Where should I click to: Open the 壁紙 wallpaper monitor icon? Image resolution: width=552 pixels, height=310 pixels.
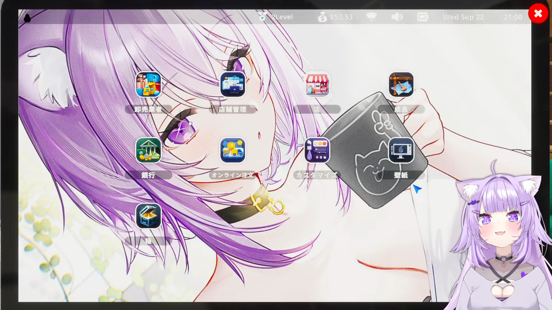tap(401, 150)
